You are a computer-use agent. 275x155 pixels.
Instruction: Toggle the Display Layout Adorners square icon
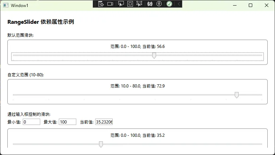click(130, 4)
